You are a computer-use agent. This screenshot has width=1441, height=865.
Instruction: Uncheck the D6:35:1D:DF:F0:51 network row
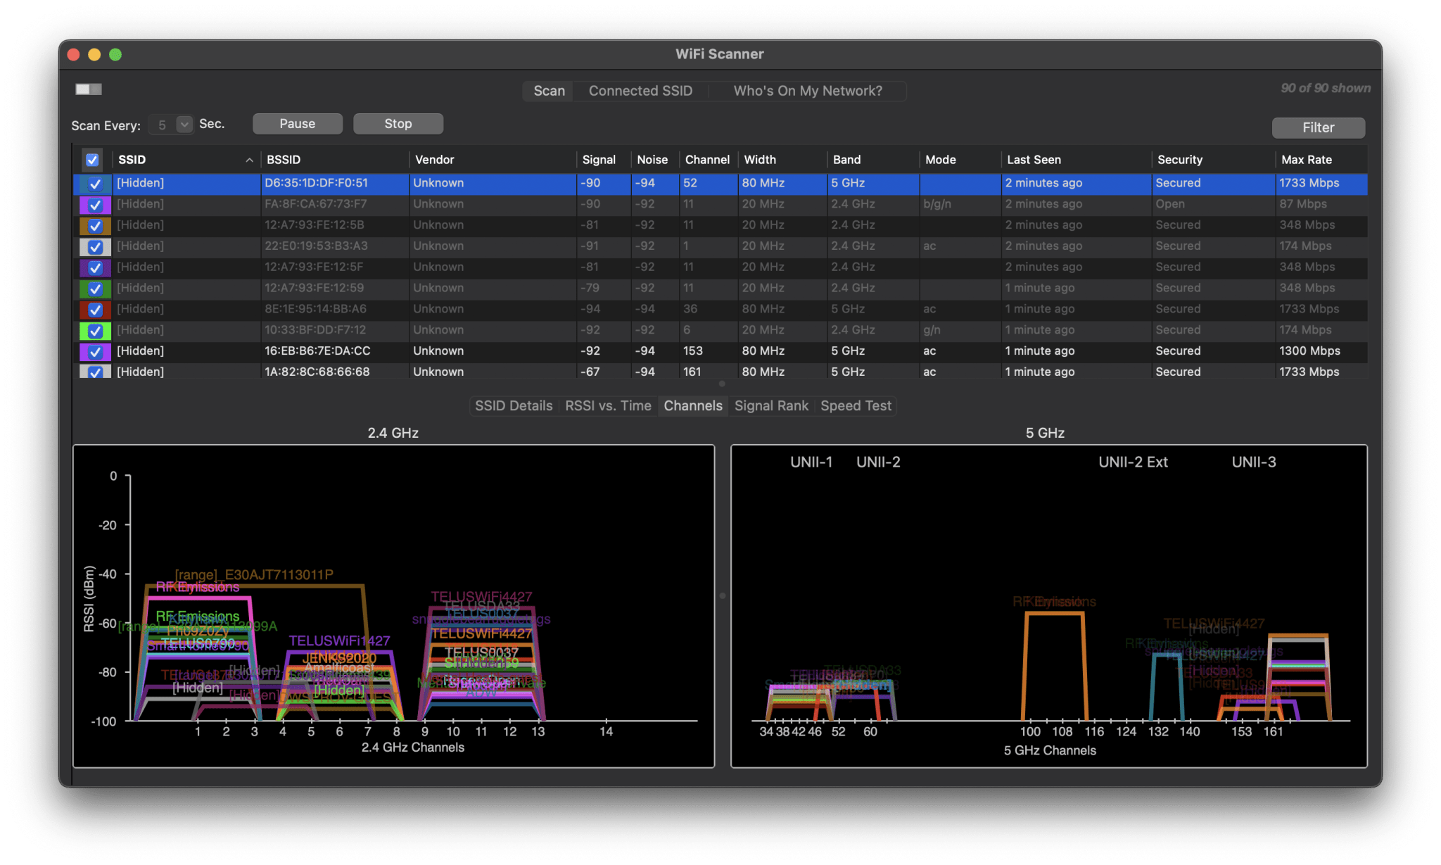[95, 184]
